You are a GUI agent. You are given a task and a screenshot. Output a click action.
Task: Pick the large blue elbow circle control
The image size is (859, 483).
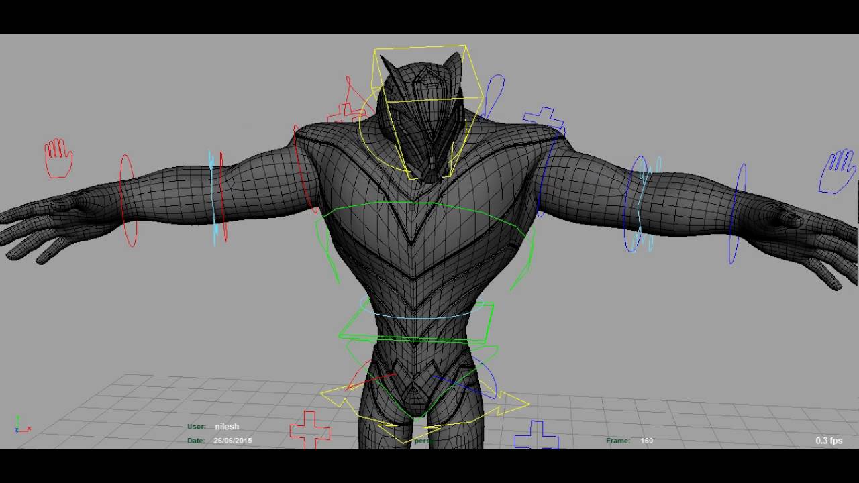pyautogui.click(x=635, y=204)
